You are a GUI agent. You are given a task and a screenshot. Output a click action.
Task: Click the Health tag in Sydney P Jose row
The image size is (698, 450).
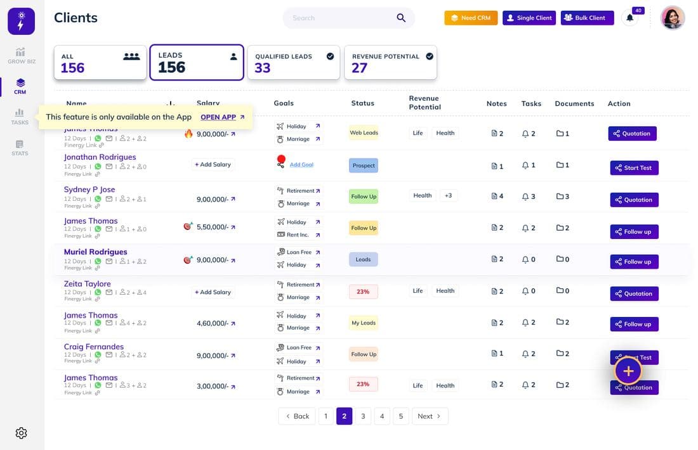423,195
